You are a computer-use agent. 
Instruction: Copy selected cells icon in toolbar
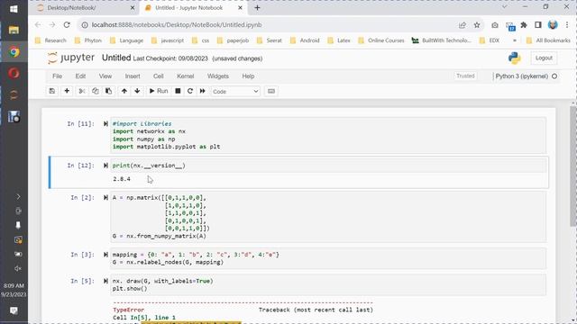click(95, 91)
